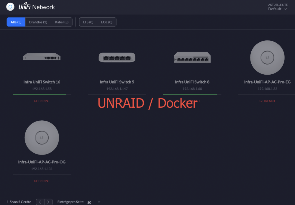Open the Infra UniFi Switch 16 device image
Screen dimensions: 295x205
(x=42, y=57)
